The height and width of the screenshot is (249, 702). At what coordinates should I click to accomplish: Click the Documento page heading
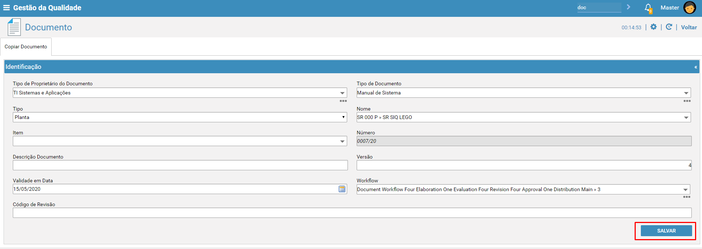pyautogui.click(x=48, y=27)
